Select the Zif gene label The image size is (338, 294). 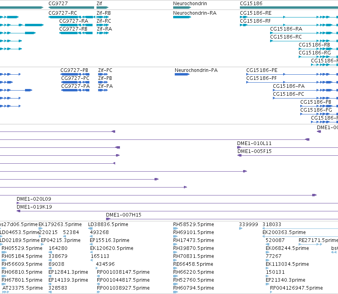(99, 4)
